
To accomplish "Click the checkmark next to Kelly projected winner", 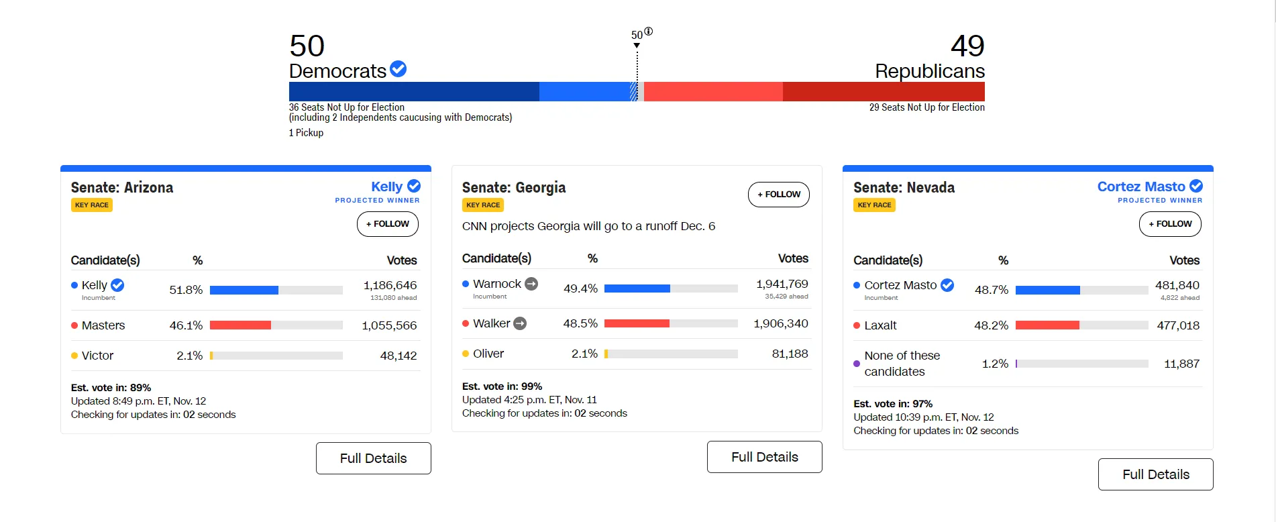I will coord(414,186).
